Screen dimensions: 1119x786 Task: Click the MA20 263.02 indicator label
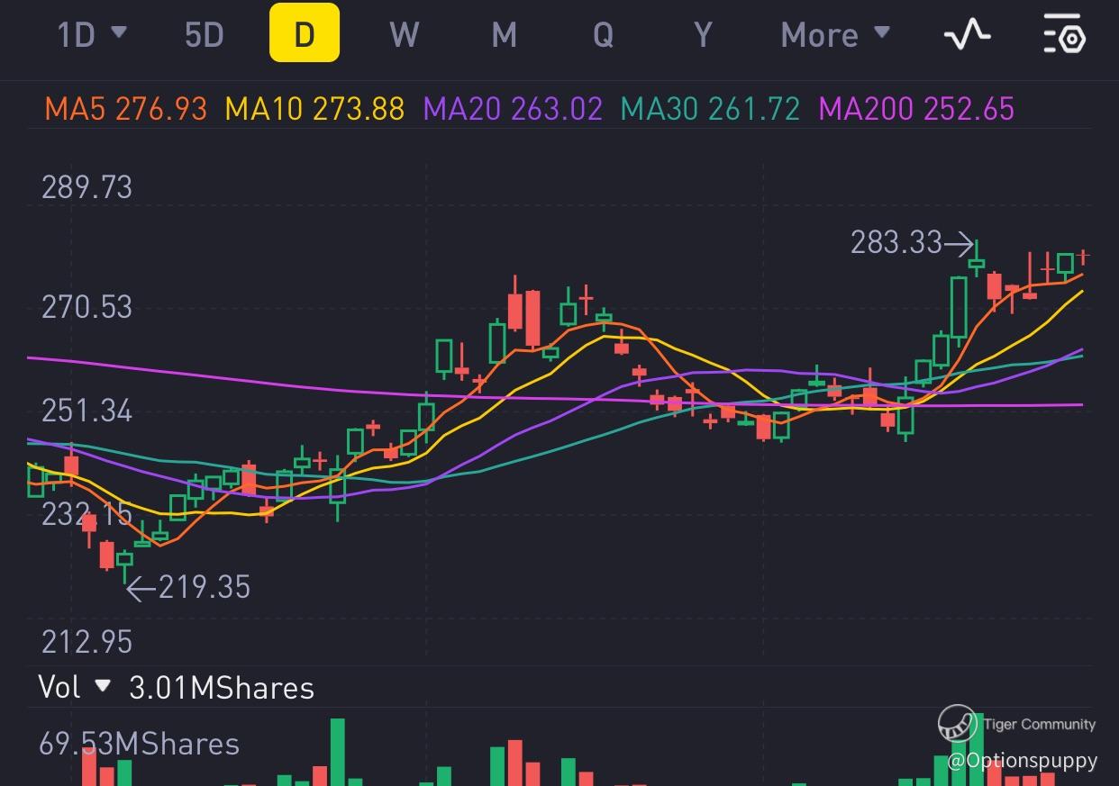pos(513,109)
